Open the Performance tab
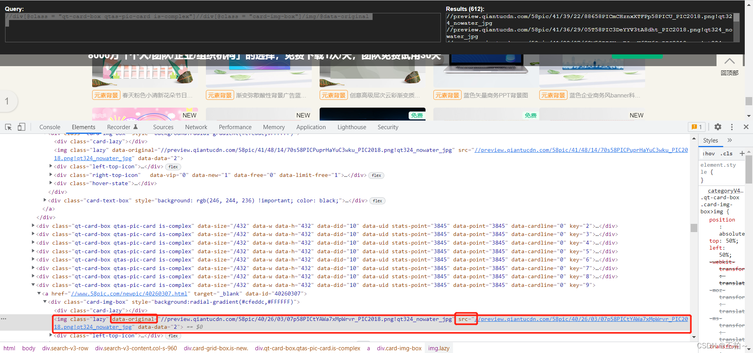753x353 pixels. pyautogui.click(x=235, y=127)
